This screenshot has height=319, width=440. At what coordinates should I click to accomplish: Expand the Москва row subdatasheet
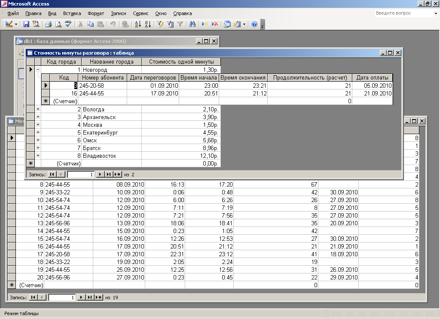pos(38,124)
